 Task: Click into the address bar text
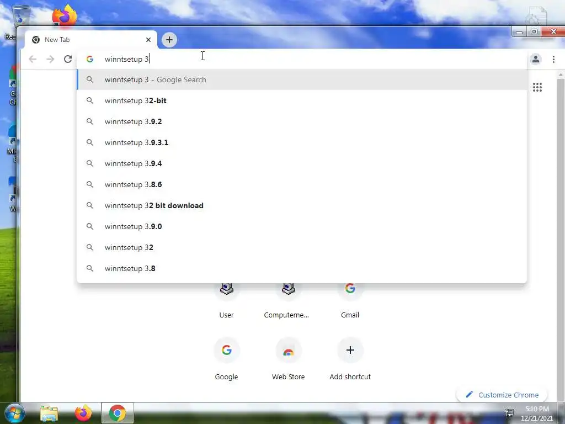click(127, 59)
